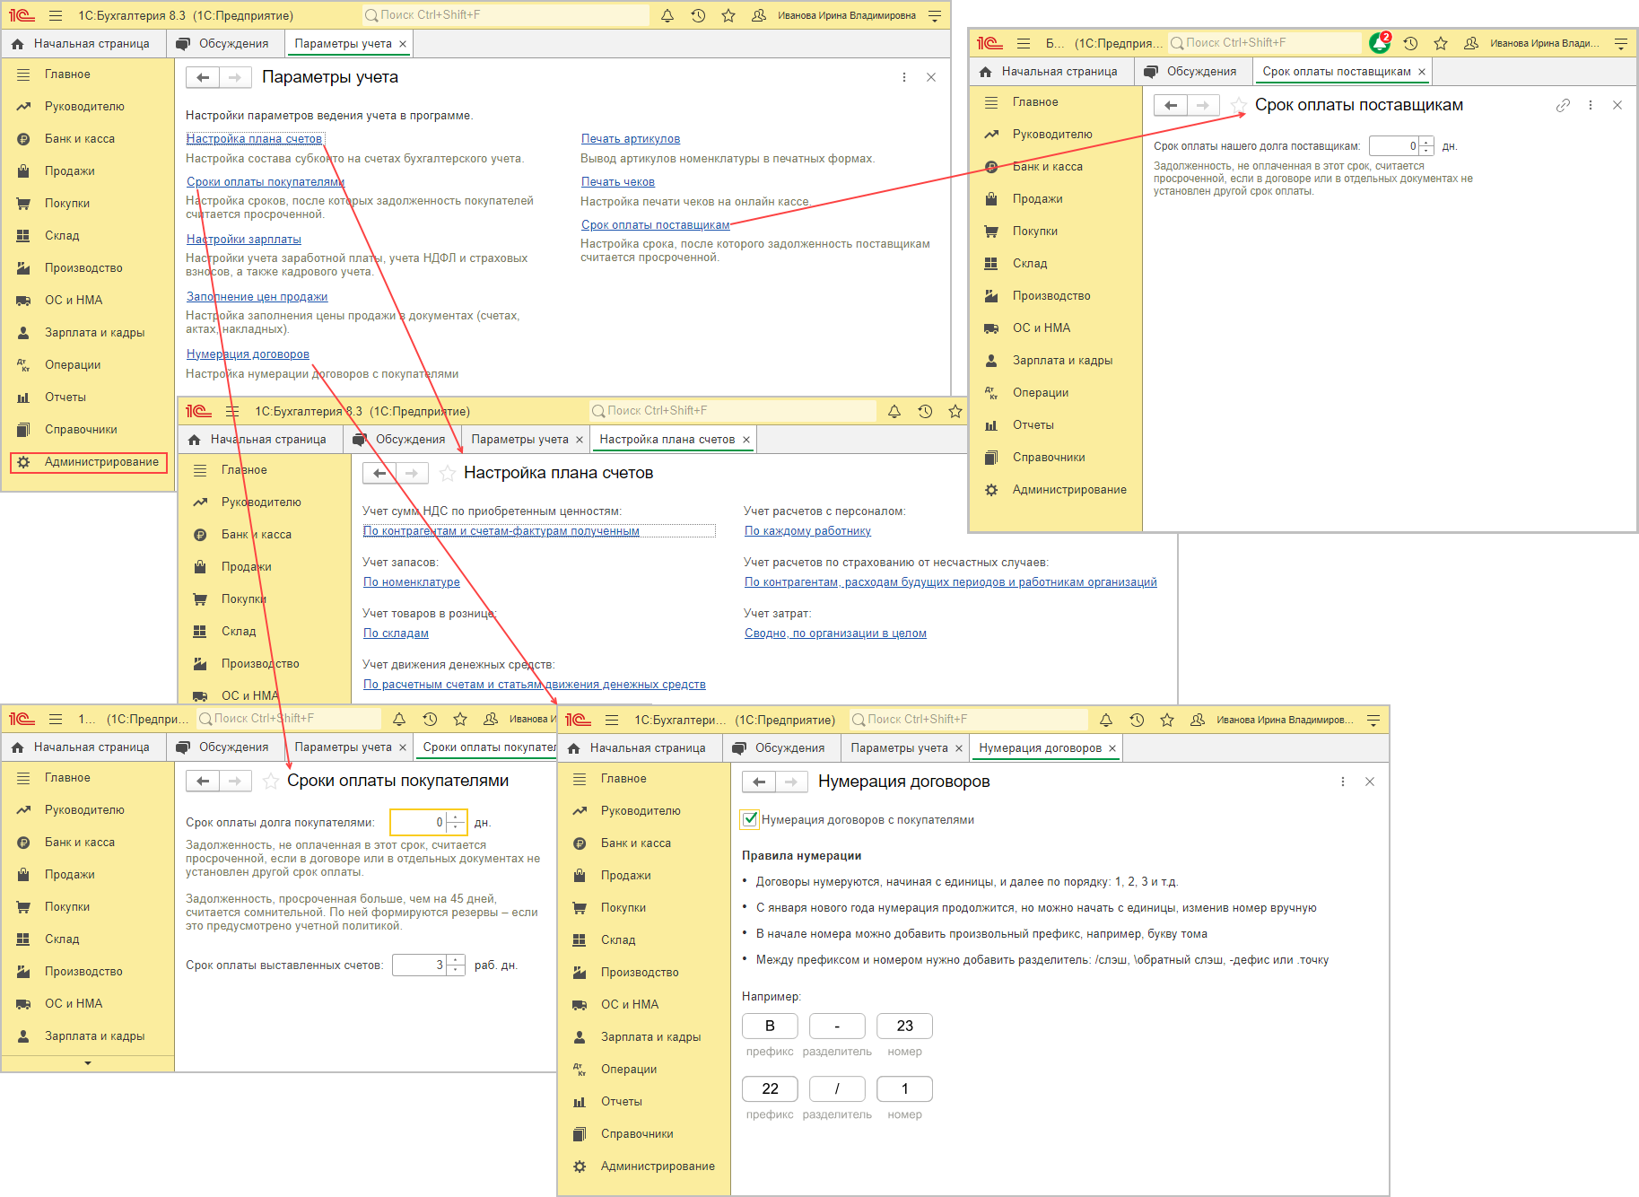Open Срок оплаты поставщикам link
Viewport: 1639px width, 1197px height.
tap(656, 224)
